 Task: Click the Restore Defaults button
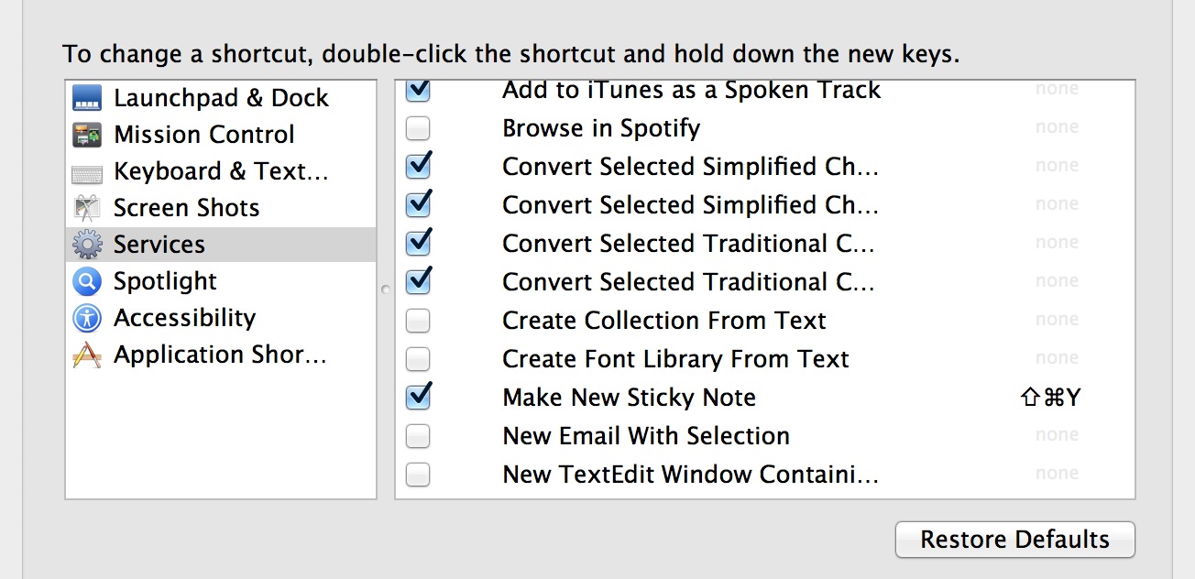coord(1014,540)
